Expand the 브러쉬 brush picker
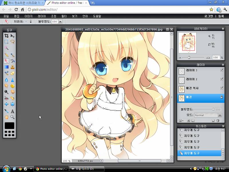 (31, 21)
